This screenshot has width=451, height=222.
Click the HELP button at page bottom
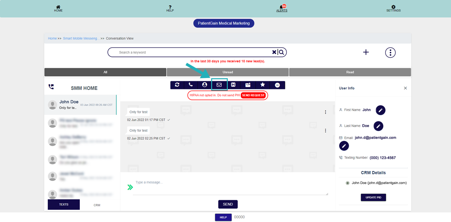tap(223, 217)
